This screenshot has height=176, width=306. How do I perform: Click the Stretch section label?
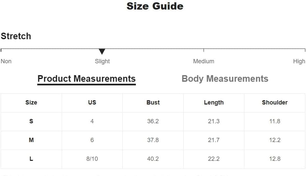(x=16, y=36)
